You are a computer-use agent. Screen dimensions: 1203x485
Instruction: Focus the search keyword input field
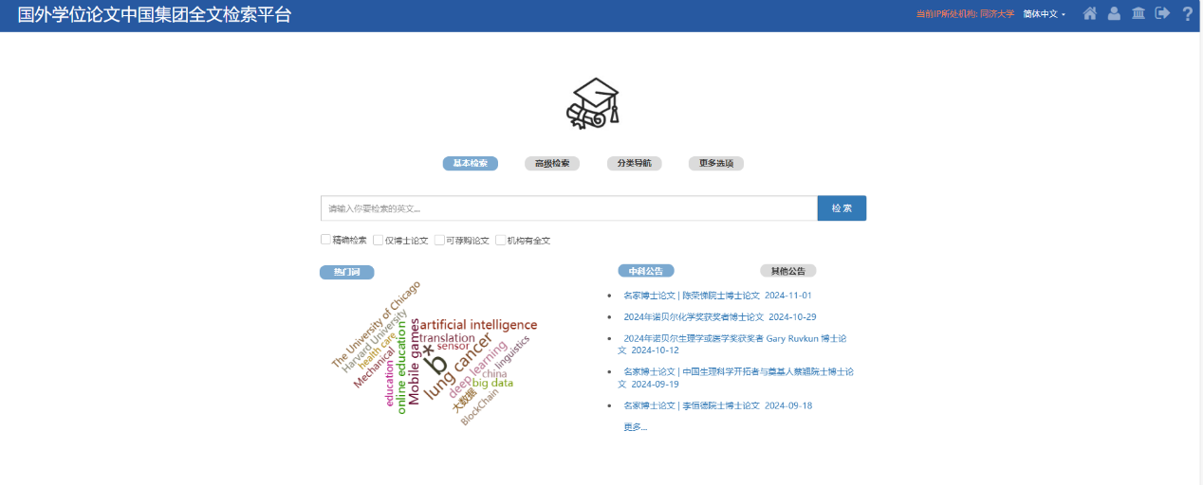pyautogui.click(x=569, y=208)
